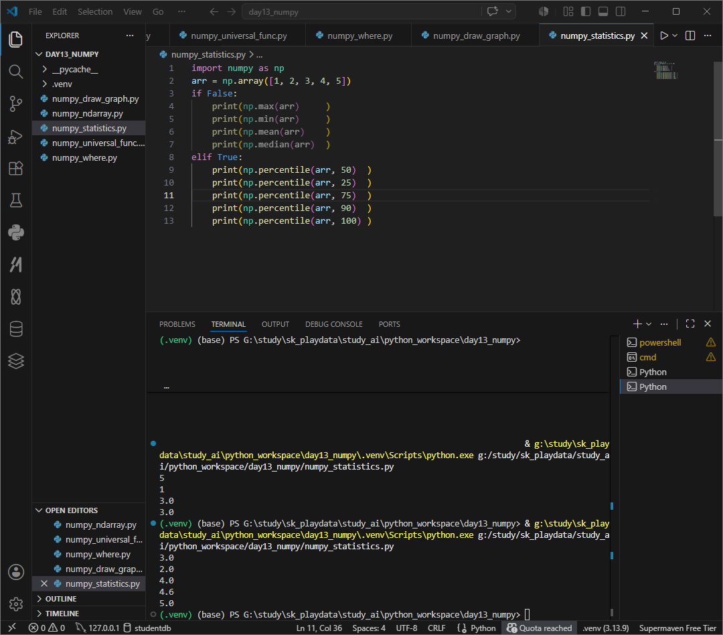Collapse the OPEN EDITORS section
This screenshot has height=635, width=723.
click(88, 510)
